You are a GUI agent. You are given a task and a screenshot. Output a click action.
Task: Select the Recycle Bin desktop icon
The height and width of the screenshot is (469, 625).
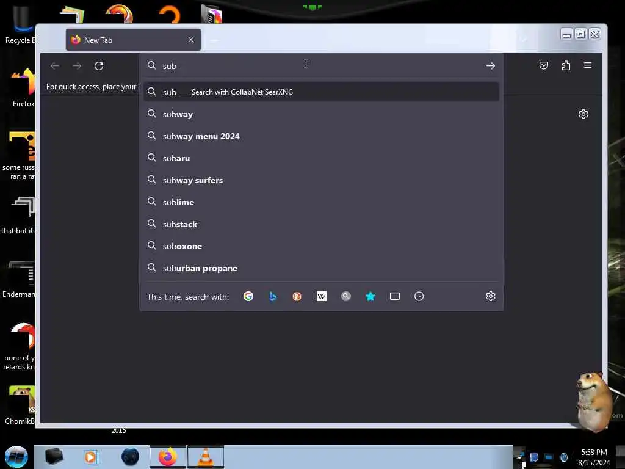[x=20, y=24]
